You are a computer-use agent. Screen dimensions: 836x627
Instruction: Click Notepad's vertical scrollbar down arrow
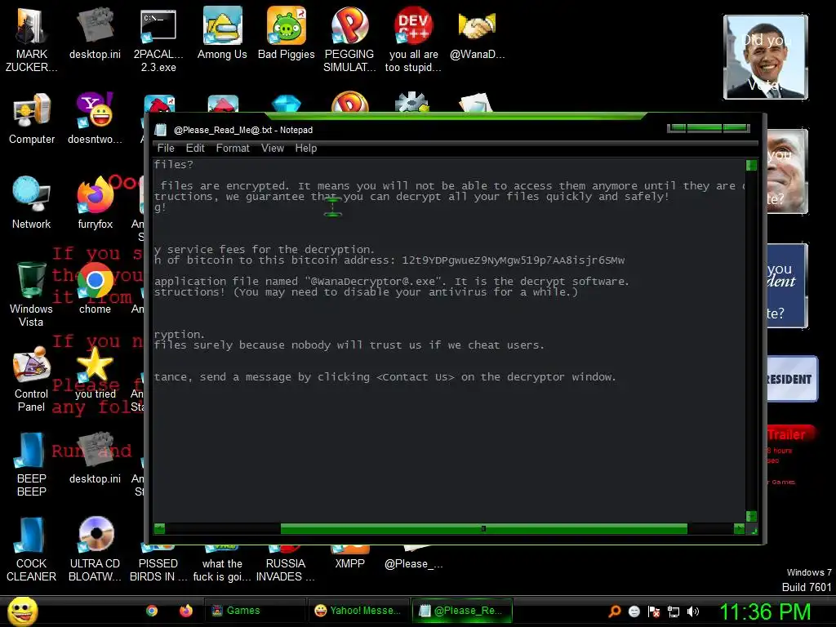(751, 516)
